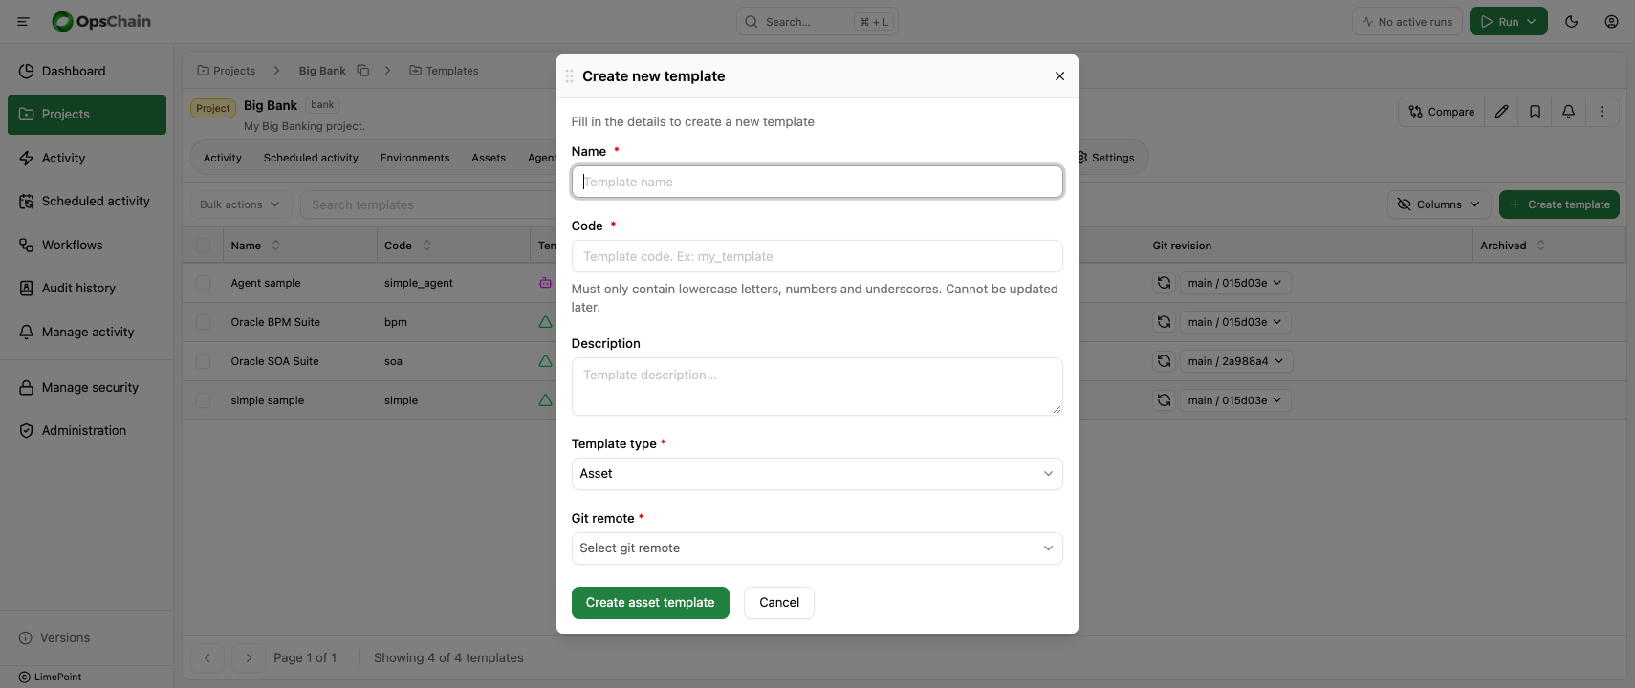Screen dimensions: 1635x688
Task: Open the Run dropdown button
Action: click(1508, 21)
